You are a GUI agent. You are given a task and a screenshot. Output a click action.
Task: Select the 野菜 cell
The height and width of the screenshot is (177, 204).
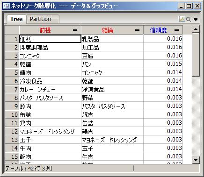click(x=112, y=98)
